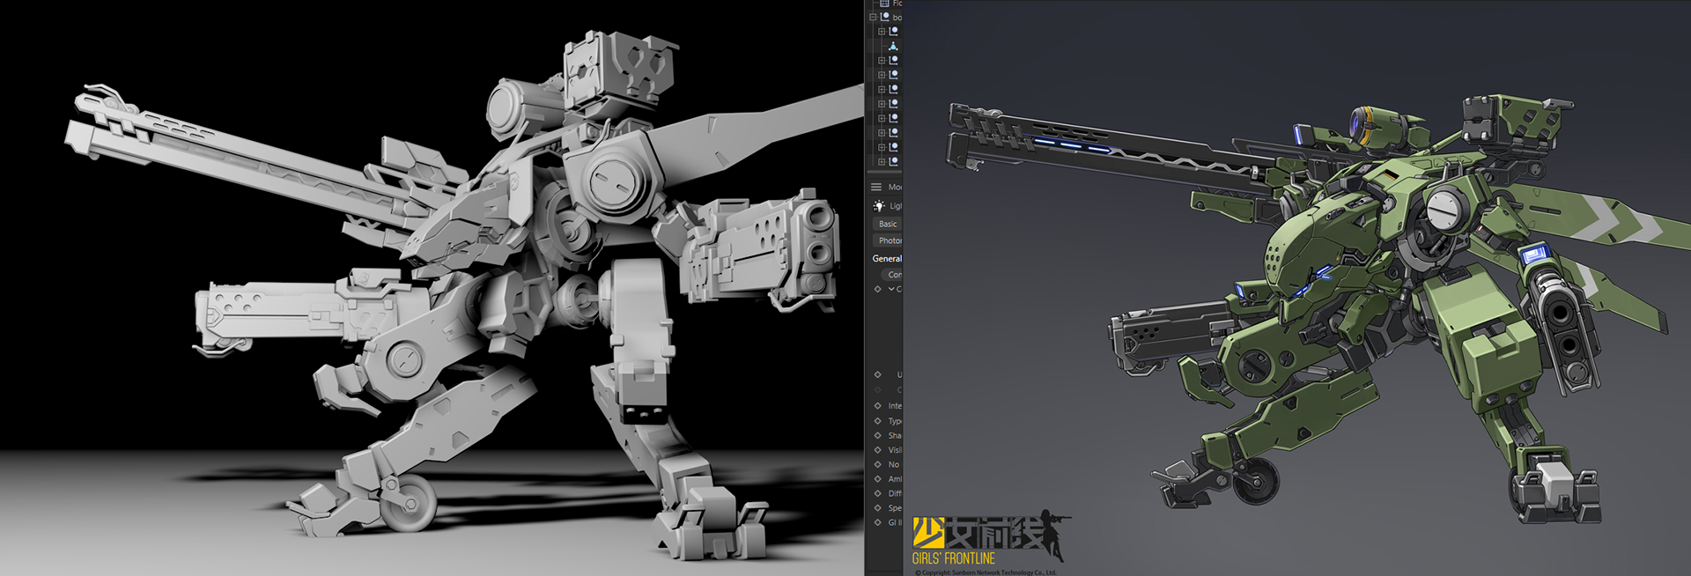1691x576 pixels.
Task: Toggle keyframe diamond for Shadow row
Action: click(877, 435)
